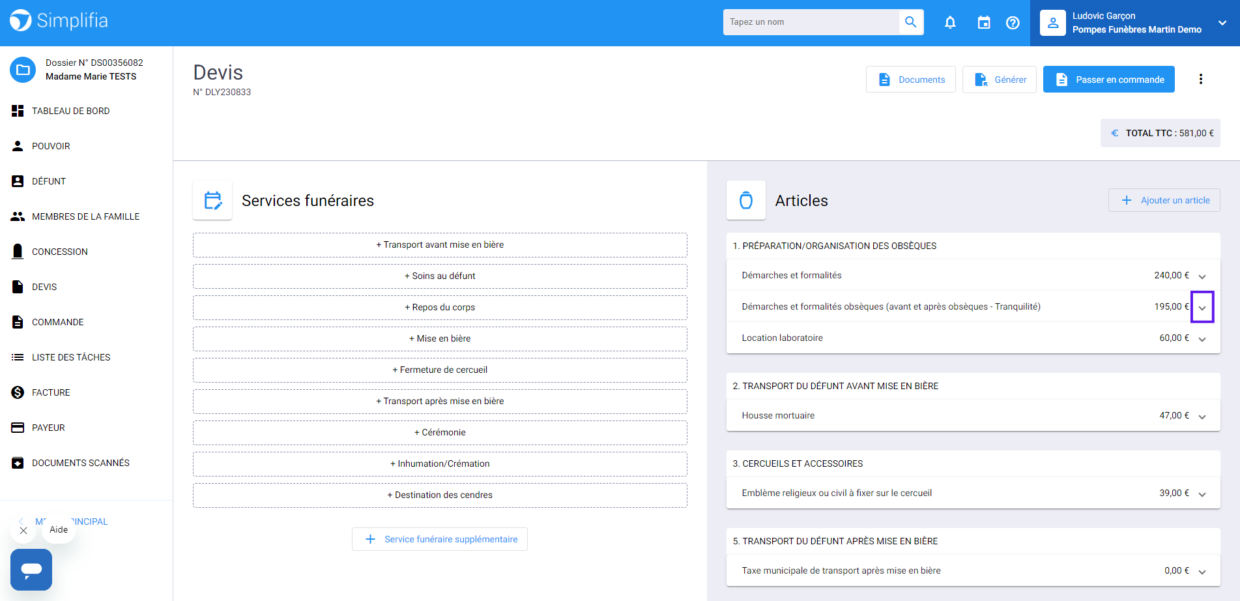Click heading 5. Transport du défunt après mise en bière
Image resolution: width=1240 pixels, height=601 pixels.
(x=835, y=541)
